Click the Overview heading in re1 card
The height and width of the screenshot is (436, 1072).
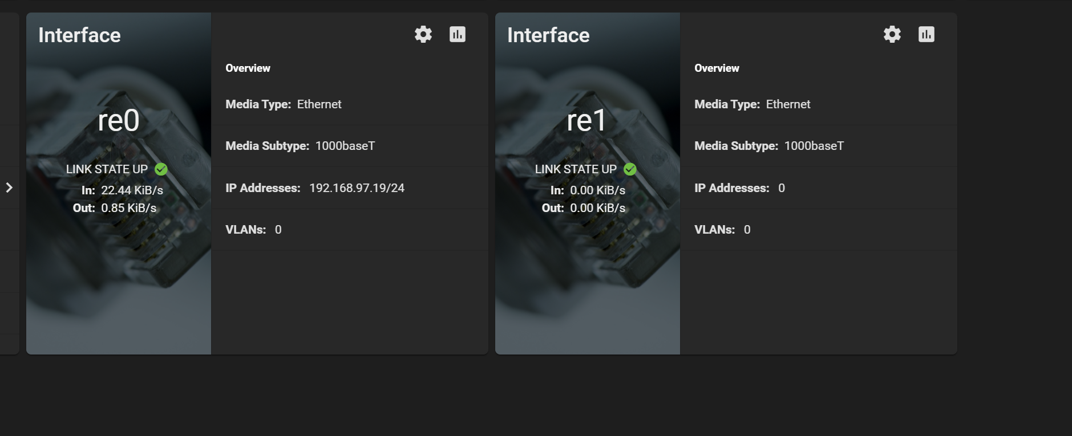click(x=717, y=68)
